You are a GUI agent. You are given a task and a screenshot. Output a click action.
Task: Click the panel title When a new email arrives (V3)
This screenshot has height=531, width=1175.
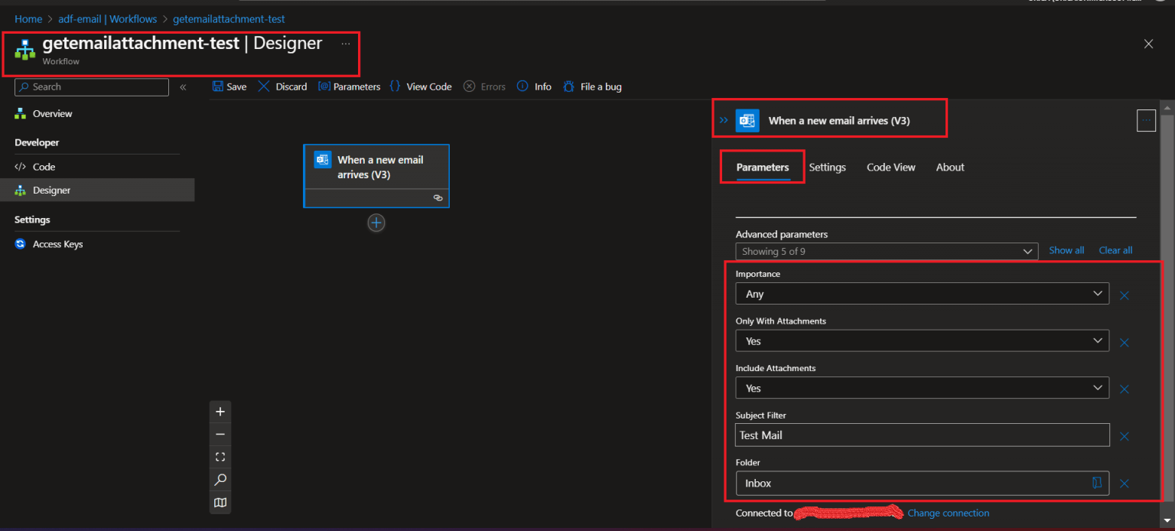point(839,120)
